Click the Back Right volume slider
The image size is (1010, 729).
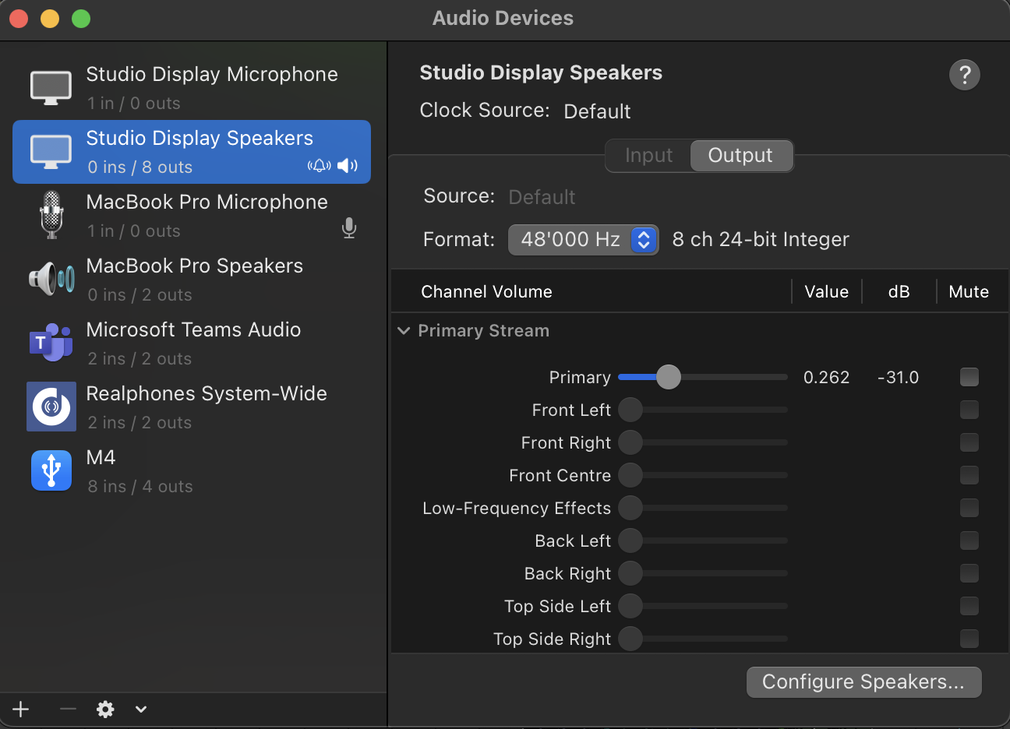pos(703,573)
